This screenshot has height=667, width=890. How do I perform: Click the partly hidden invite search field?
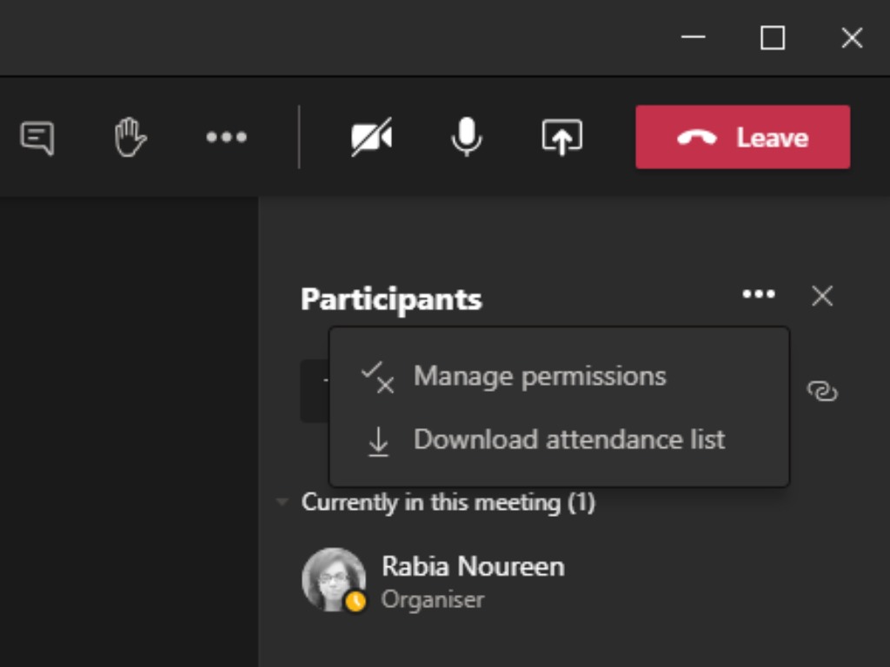coord(315,391)
